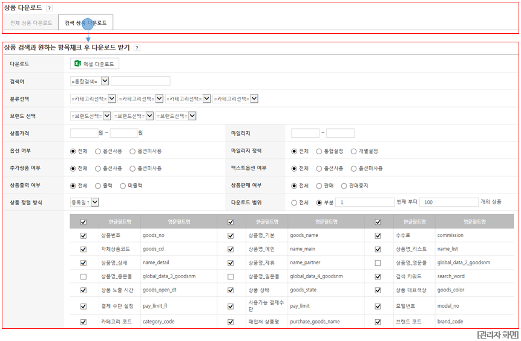Click the 엑셀 다운로드 button
The image size is (521, 341).
point(94,63)
